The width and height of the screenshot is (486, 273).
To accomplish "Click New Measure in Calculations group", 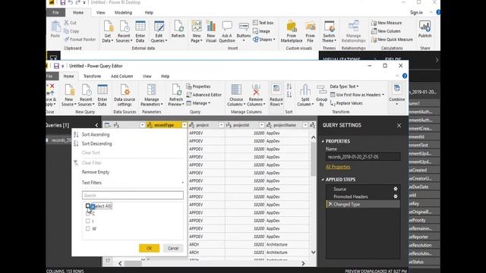I will 387,23.
